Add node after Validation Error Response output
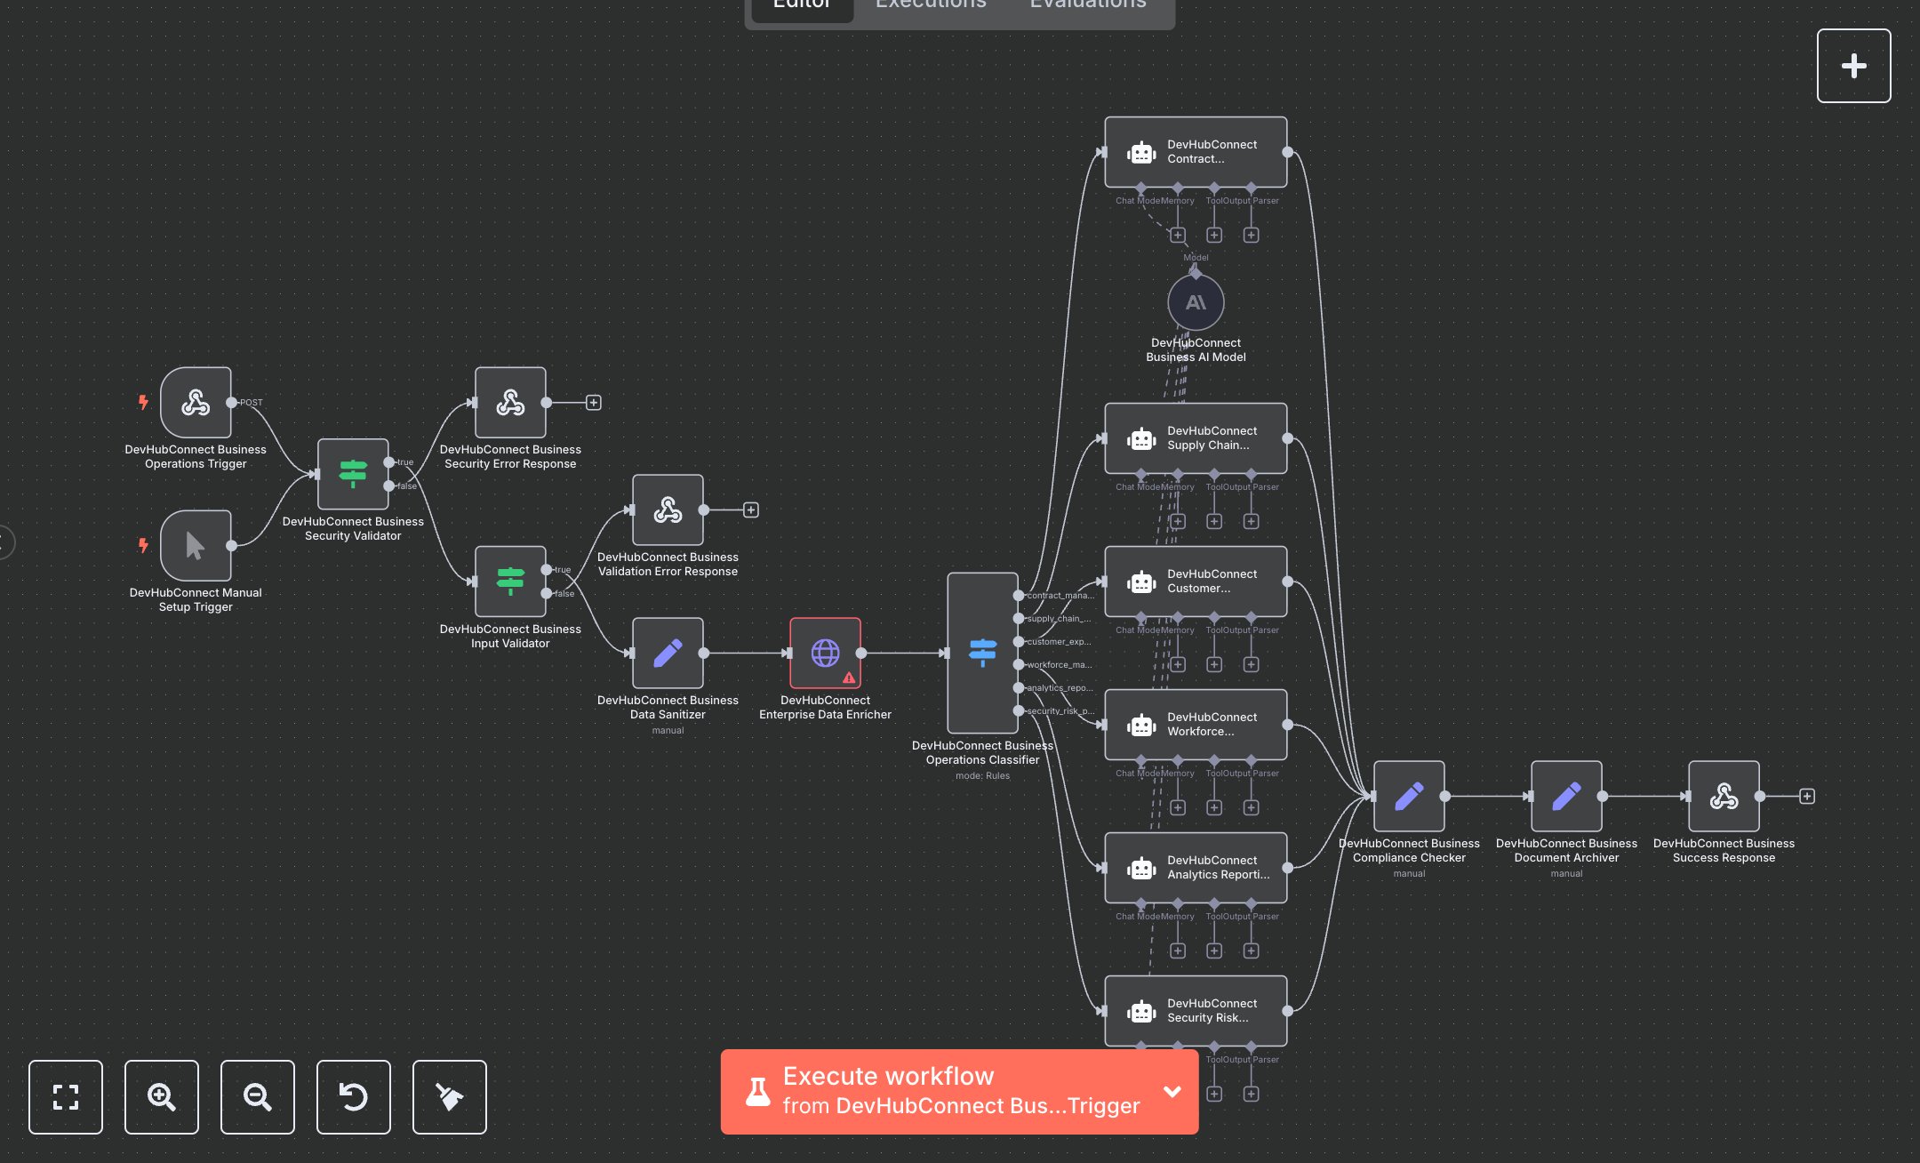Image resolution: width=1920 pixels, height=1163 pixels. coord(751,510)
